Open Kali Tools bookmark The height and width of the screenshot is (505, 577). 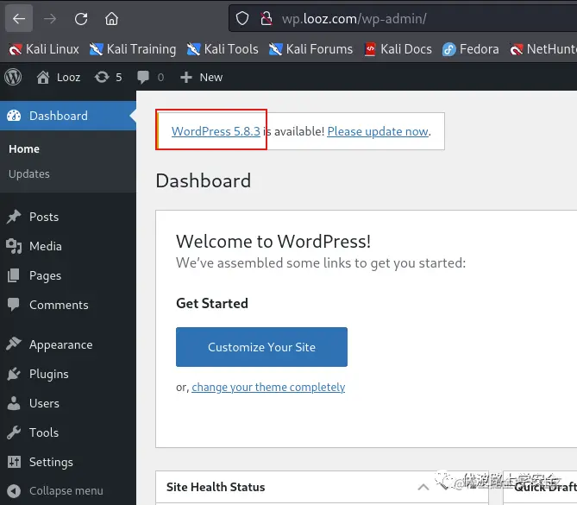(223, 49)
